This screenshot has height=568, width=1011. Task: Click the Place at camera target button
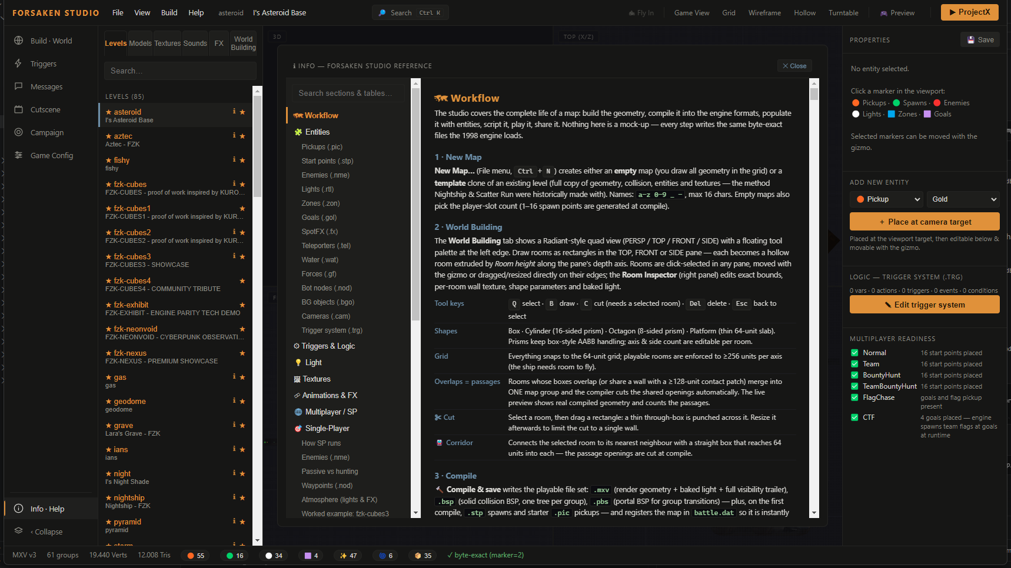pos(924,222)
